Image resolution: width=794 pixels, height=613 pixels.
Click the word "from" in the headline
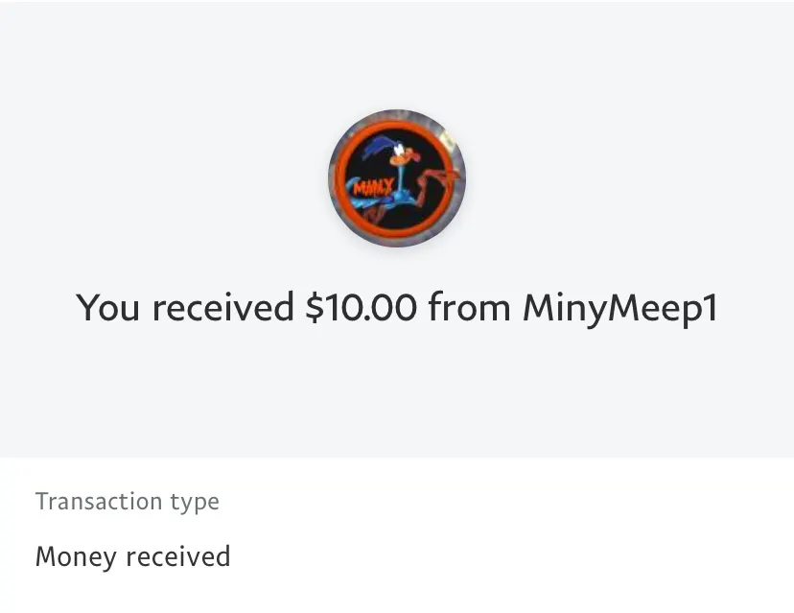pyautogui.click(x=470, y=308)
